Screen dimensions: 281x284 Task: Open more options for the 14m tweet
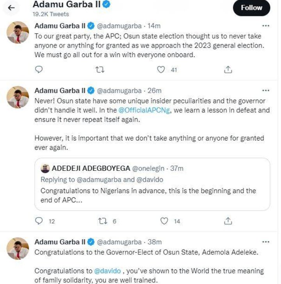click(265, 26)
